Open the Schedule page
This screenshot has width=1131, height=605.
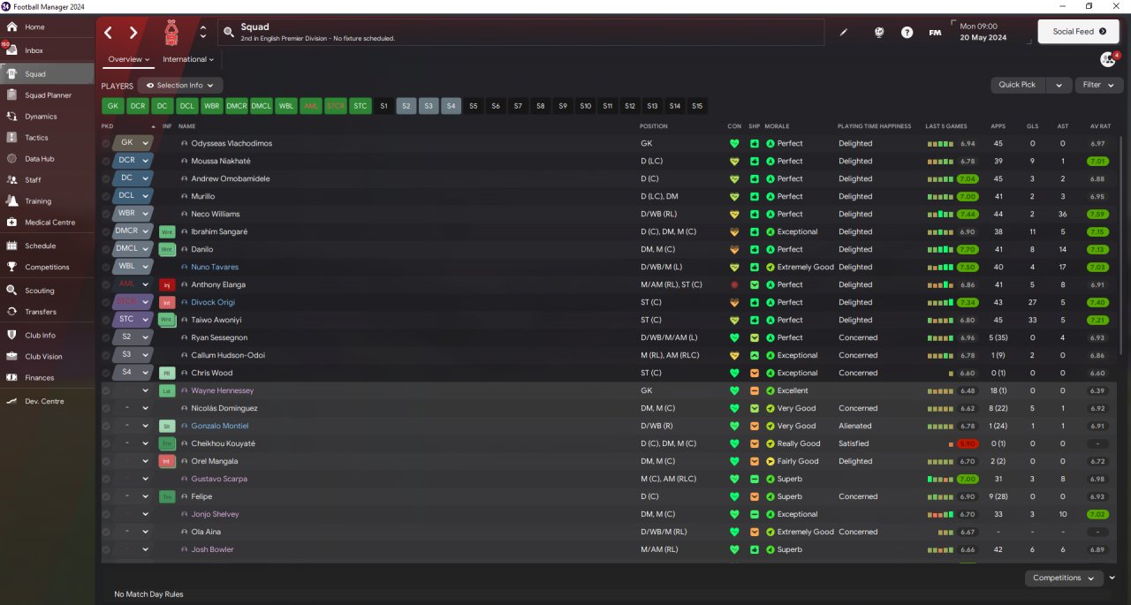click(40, 246)
